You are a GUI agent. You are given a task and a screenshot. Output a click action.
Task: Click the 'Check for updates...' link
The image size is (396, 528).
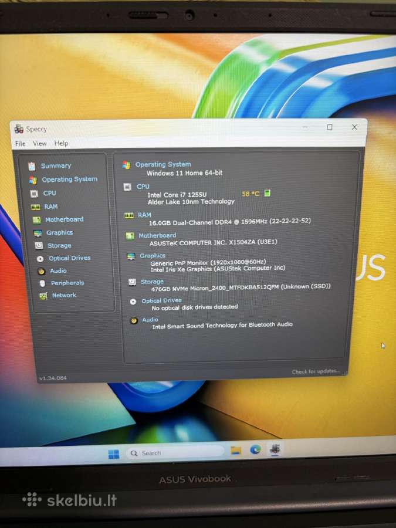coord(316,371)
